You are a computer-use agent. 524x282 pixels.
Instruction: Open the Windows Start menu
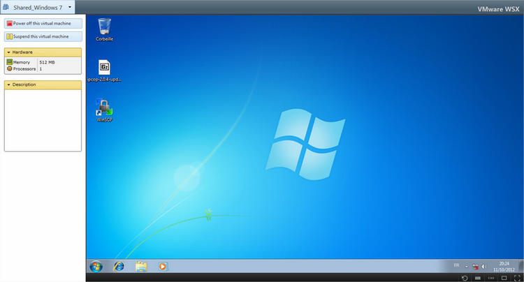[96, 267]
